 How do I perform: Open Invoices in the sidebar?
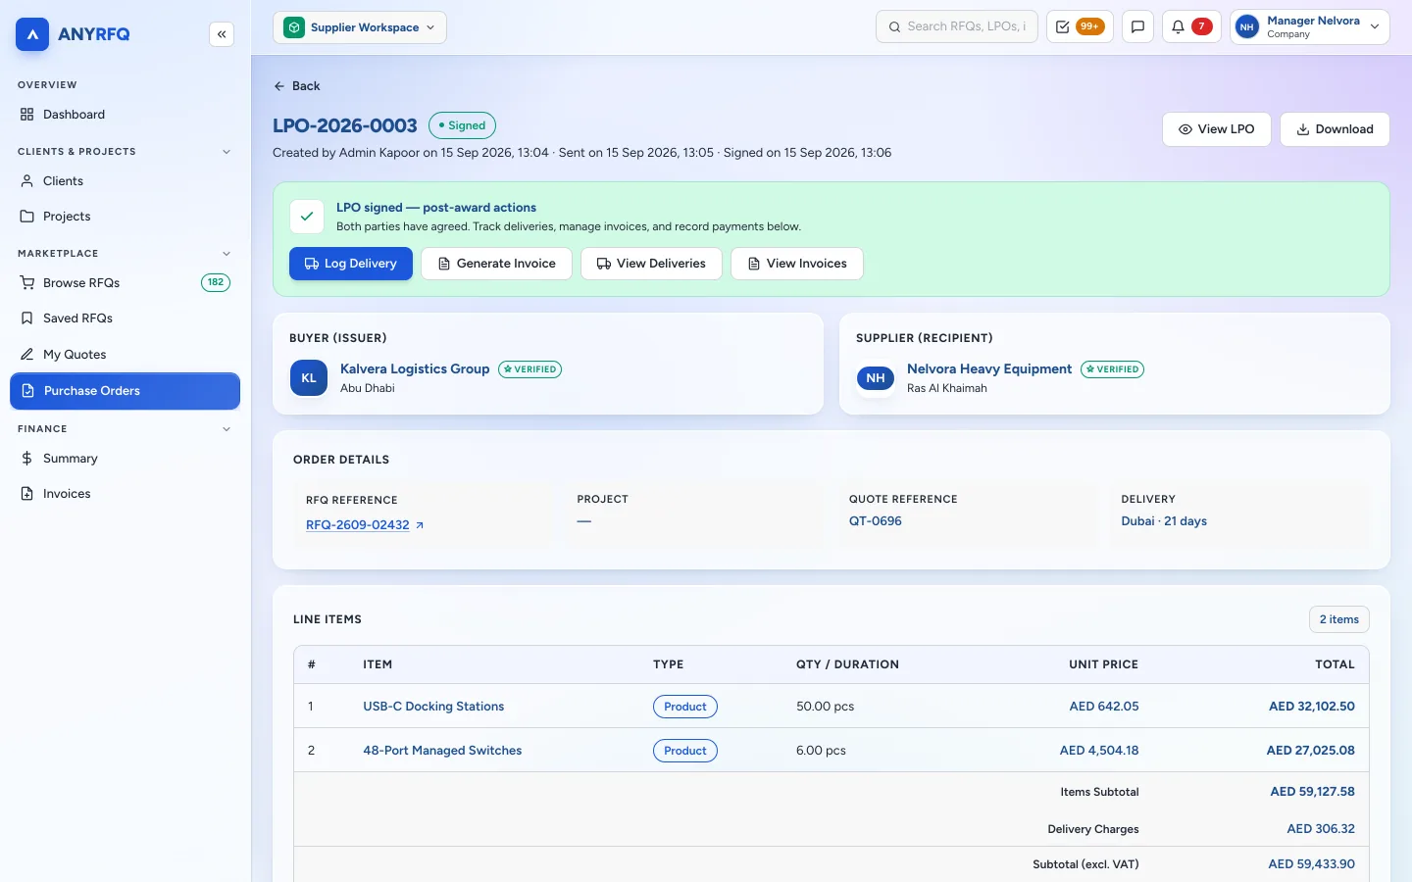[126, 494]
